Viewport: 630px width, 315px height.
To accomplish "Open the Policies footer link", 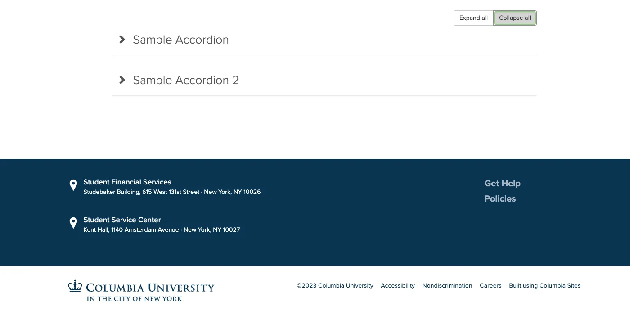I will [x=500, y=199].
